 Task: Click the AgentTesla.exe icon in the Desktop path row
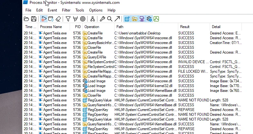(41, 33)
